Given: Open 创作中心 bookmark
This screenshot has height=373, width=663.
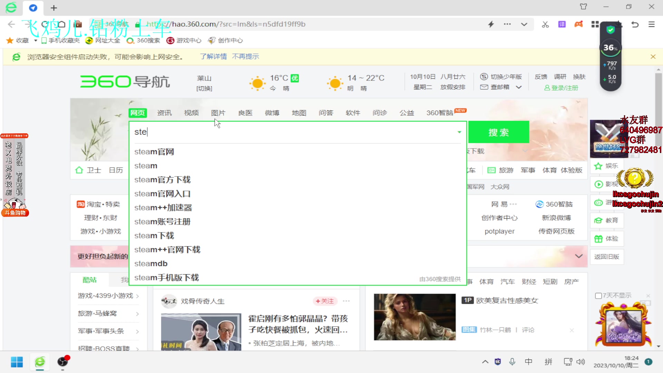Looking at the screenshot, I should pyautogui.click(x=225, y=40).
